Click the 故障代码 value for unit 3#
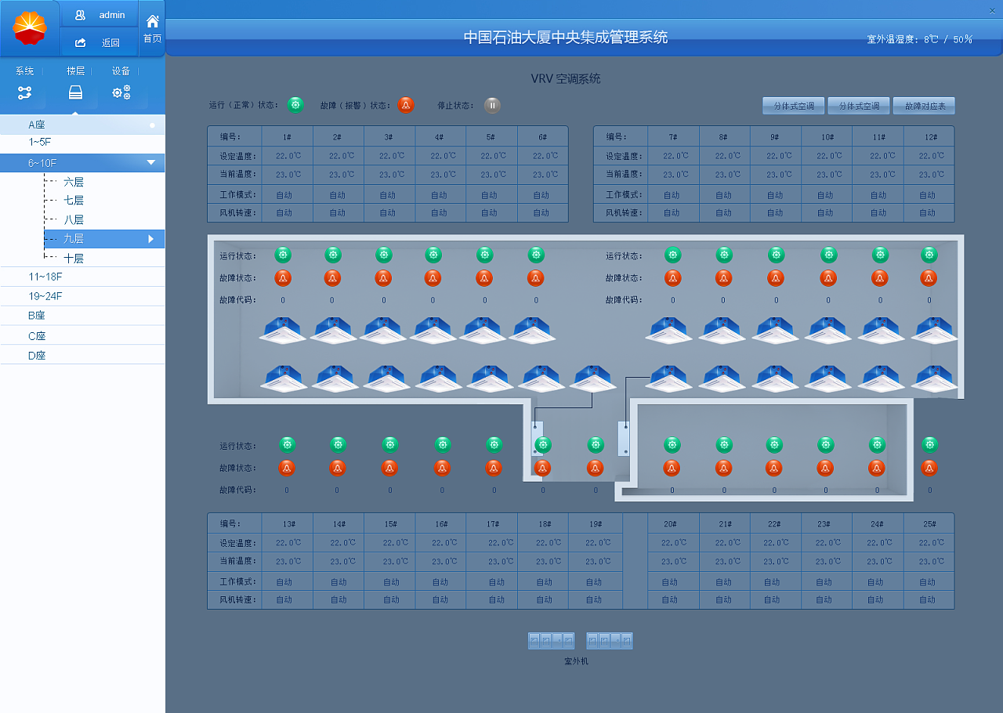This screenshot has width=1003, height=713. pos(384,300)
